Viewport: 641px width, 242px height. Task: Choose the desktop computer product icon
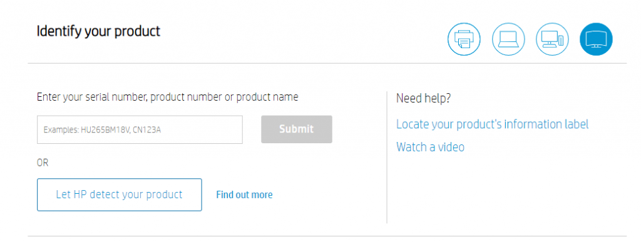552,39
